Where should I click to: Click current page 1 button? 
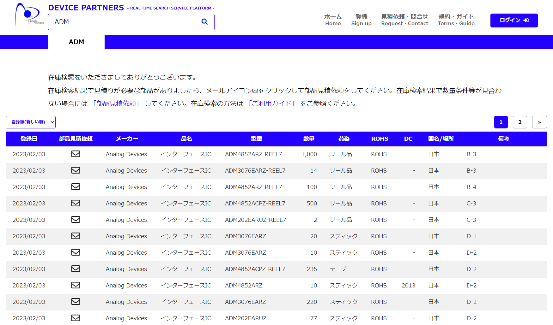[x=501, y=122]
